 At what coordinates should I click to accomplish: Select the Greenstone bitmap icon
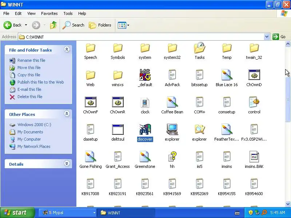145,157
